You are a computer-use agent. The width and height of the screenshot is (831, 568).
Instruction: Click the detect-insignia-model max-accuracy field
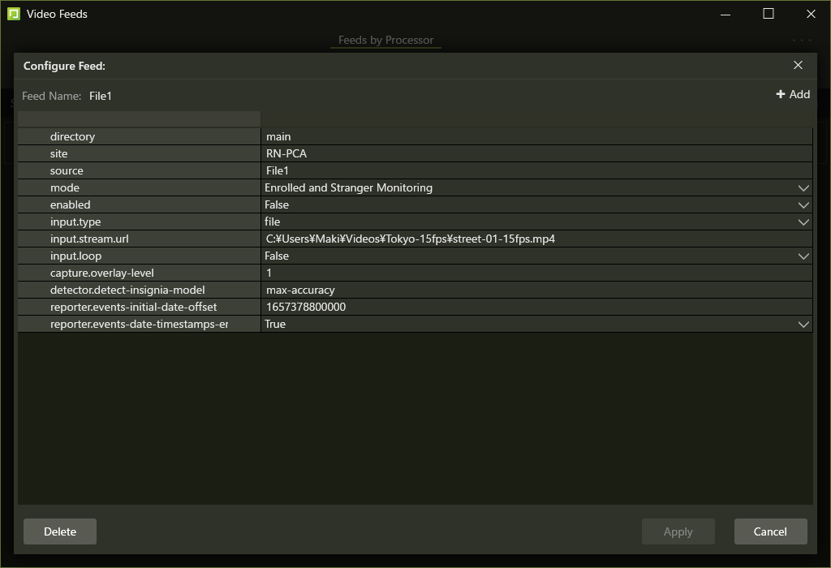coord(536,290)
